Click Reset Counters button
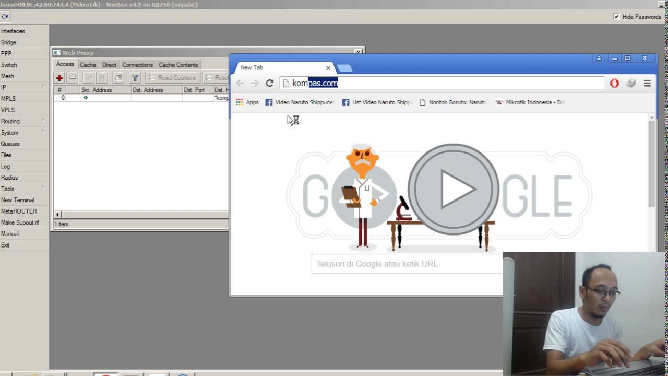Viewport: 668px width, 376px height. [173, 78]
